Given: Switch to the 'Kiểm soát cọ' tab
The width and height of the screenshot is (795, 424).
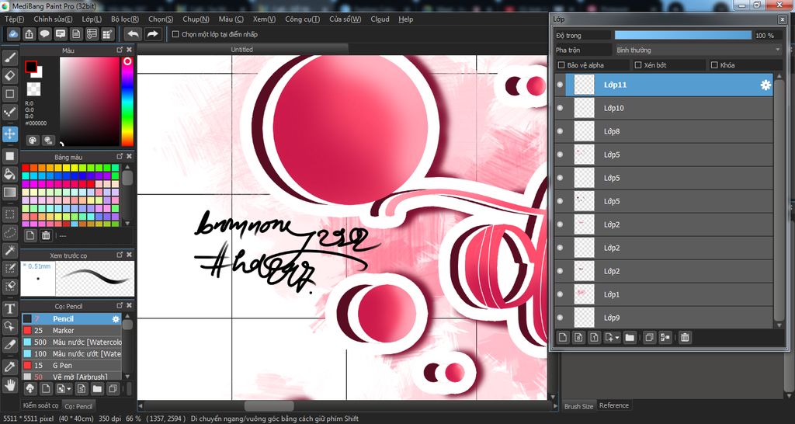Looking at the screenshot, I should pyautogui.click(x=40, y=405).
